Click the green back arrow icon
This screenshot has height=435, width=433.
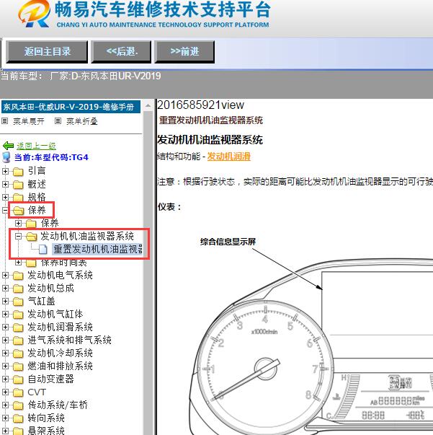pos(8,146)
